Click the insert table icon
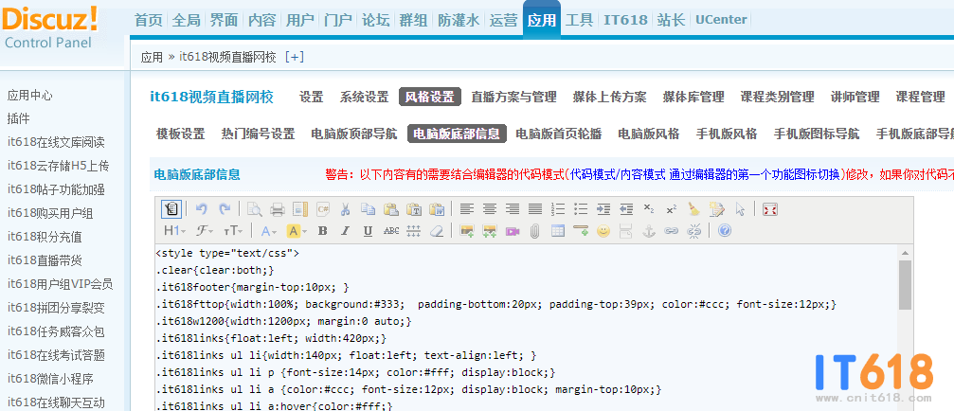The width and height of the screenshot is (954, 411). coord(558,231)
